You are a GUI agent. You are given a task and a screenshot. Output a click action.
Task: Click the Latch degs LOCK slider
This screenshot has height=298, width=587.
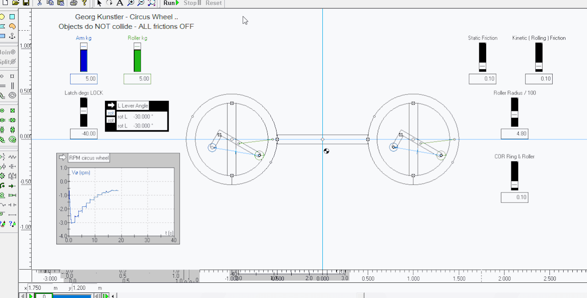coord(83,112)
